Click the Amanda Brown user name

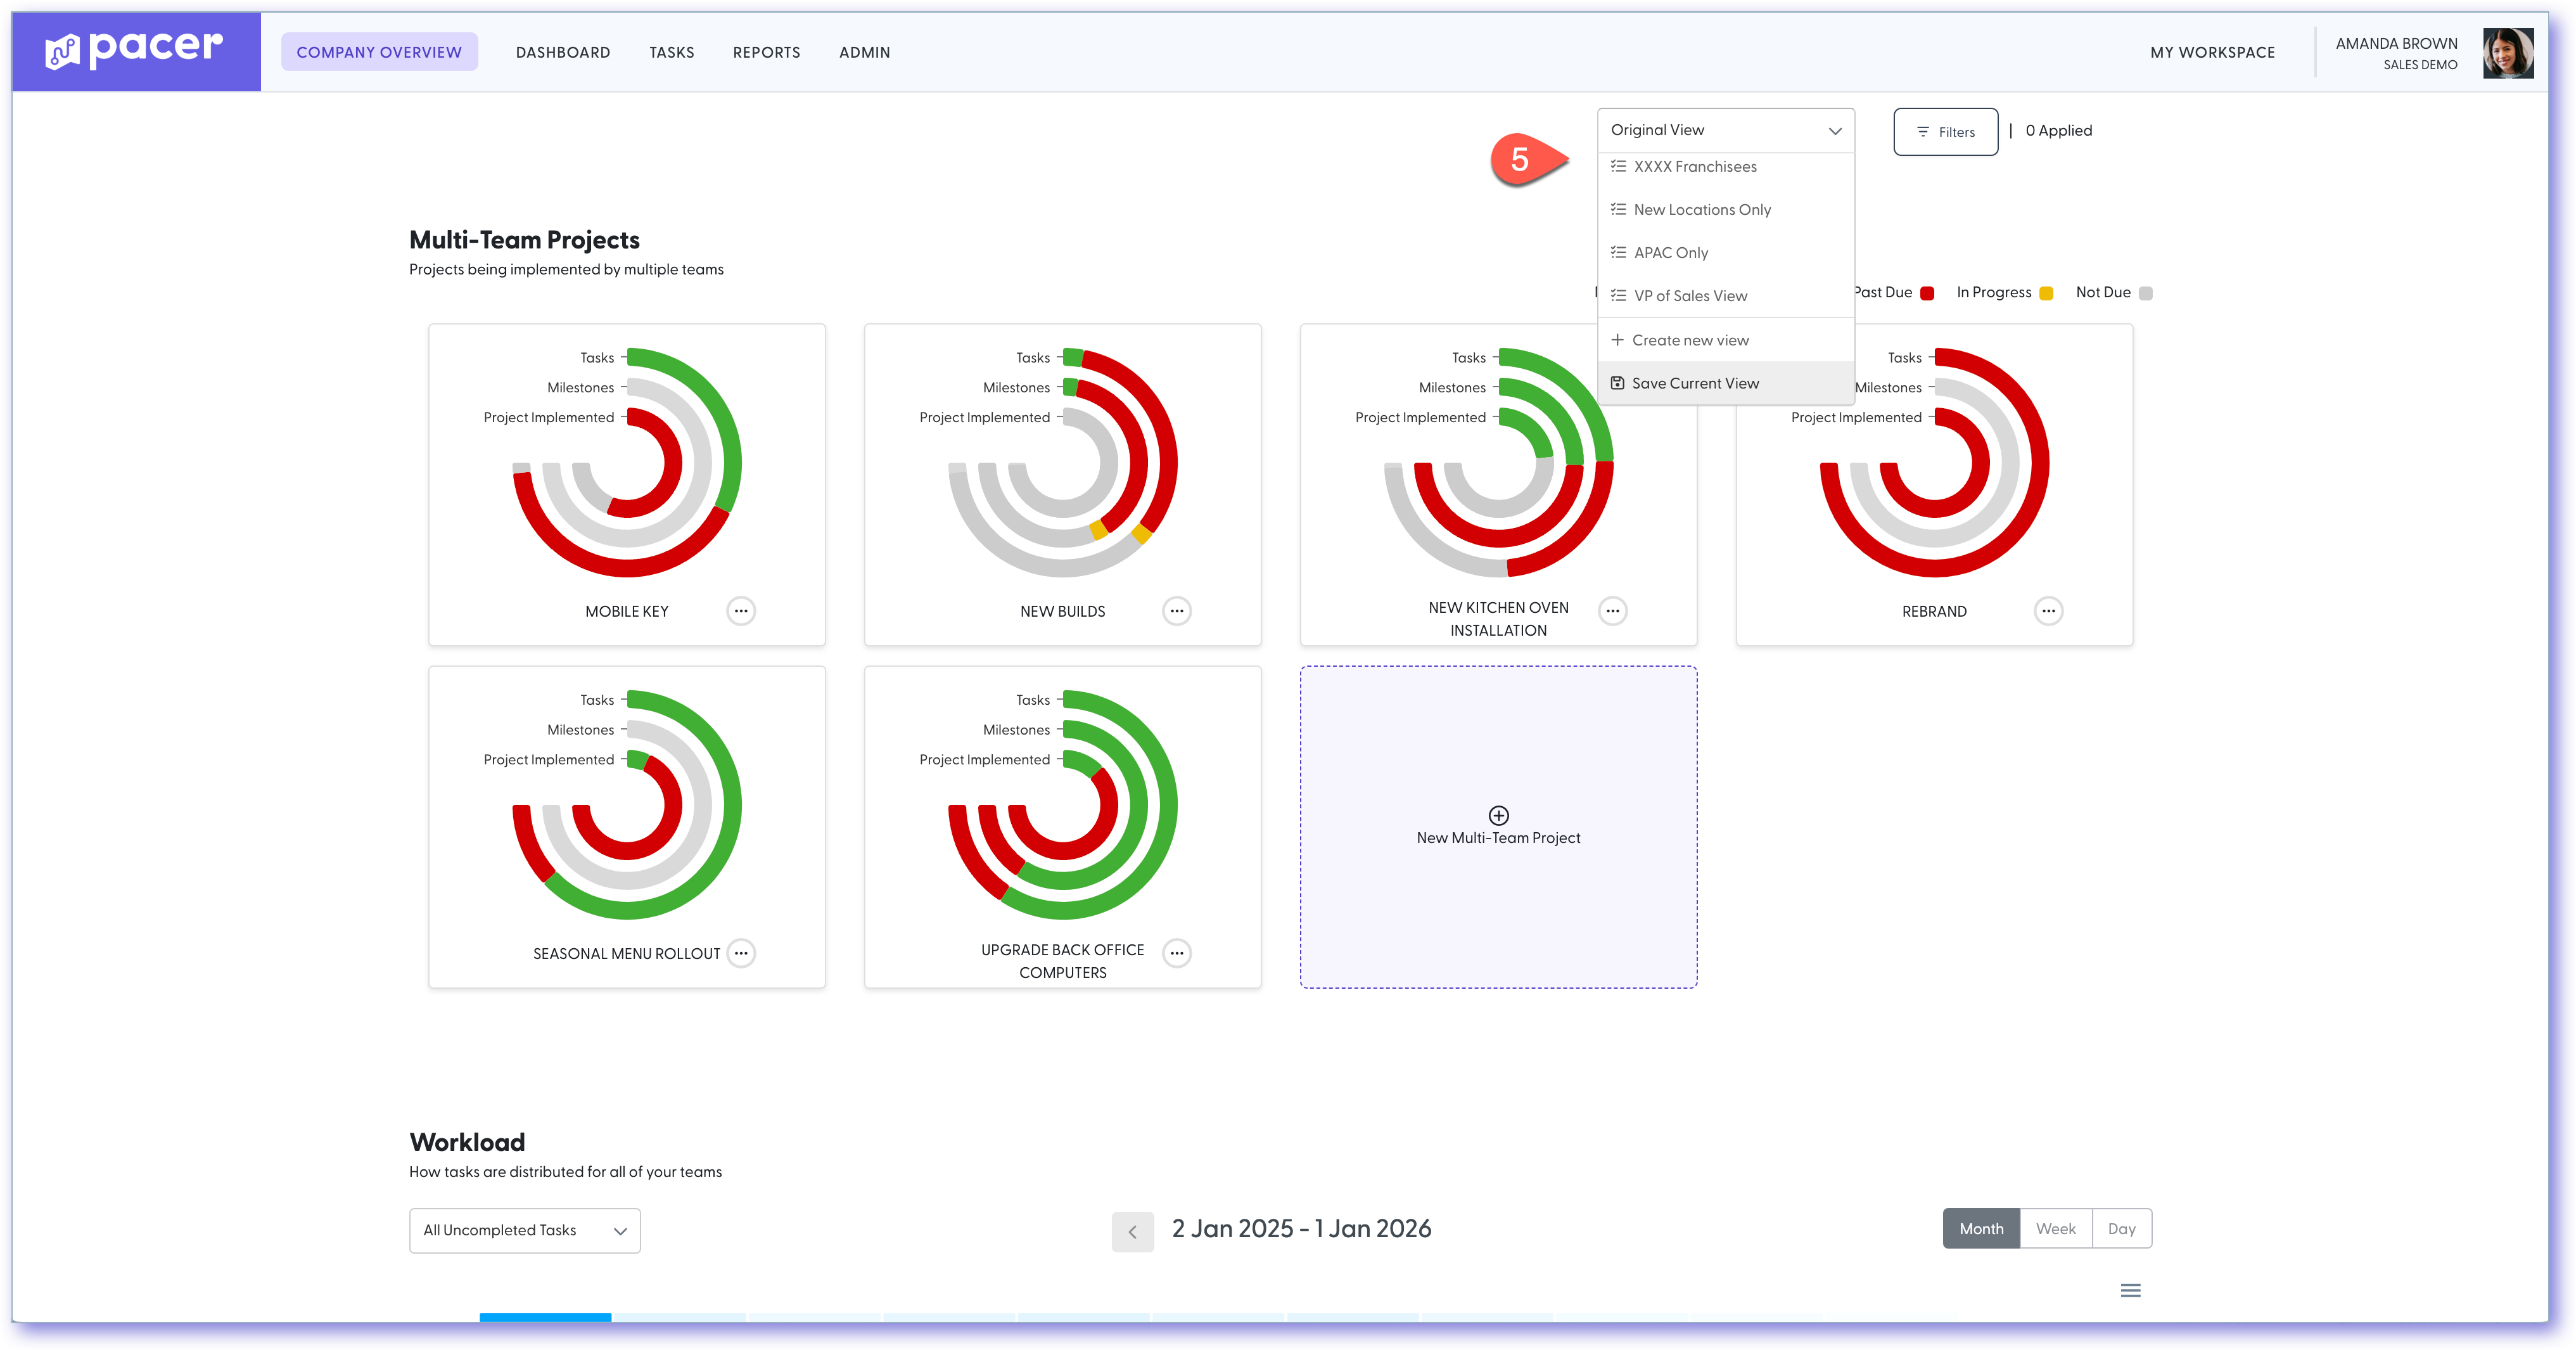point(2396,43)
